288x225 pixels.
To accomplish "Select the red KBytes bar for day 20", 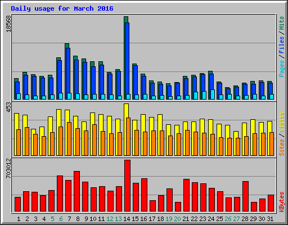I will (178, 207).
